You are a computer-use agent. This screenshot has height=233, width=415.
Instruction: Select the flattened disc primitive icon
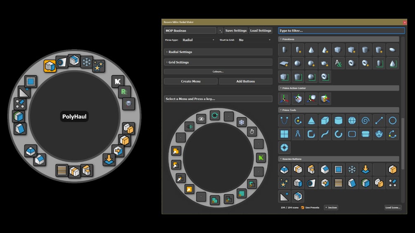[x=393, y=49]
